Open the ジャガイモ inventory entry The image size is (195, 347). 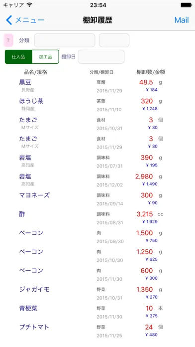point(97,293)
